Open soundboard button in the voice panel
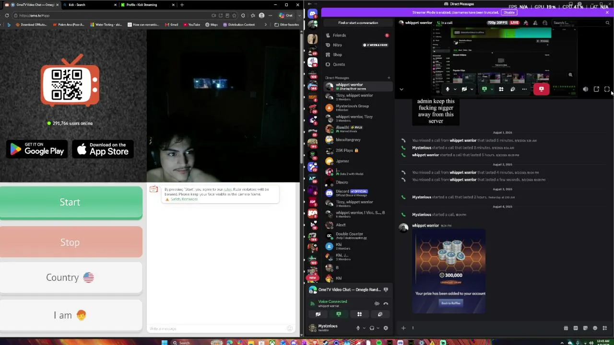This screenshot has width=614, height=345. coord(380,314)
